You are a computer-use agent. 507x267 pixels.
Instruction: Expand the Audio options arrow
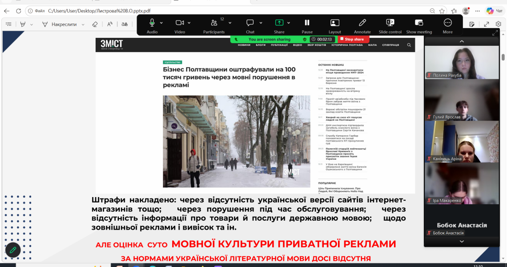(161, 23)
